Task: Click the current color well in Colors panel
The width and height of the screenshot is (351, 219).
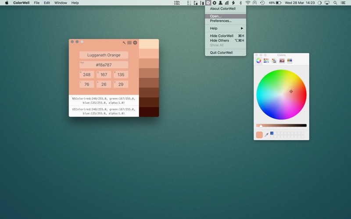Action: [x=259, y=135]
